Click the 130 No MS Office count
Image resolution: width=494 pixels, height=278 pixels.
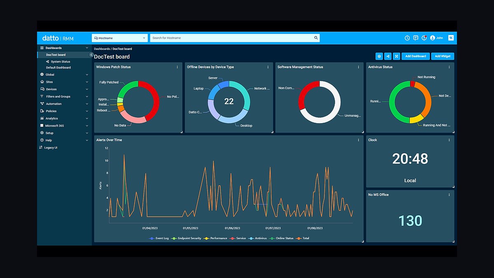click(x=410, y=221)
